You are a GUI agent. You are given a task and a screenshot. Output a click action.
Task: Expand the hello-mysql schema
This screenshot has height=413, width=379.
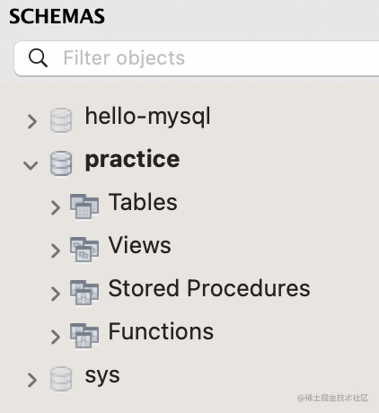[x=32, y=121]
